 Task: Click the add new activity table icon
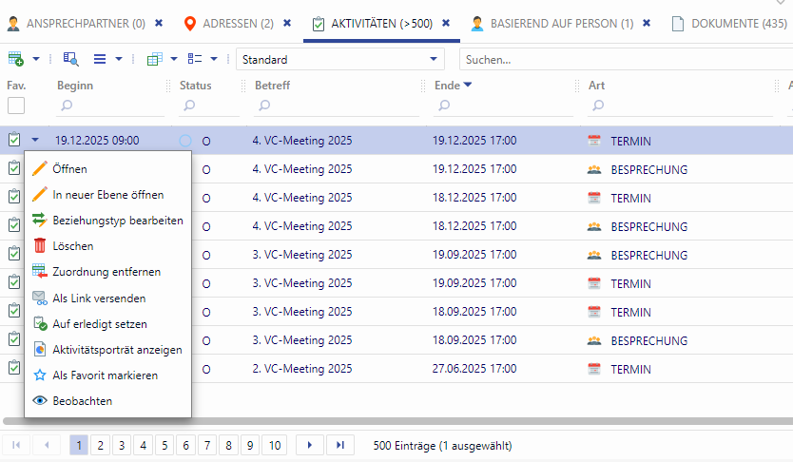tap(15, 59)
